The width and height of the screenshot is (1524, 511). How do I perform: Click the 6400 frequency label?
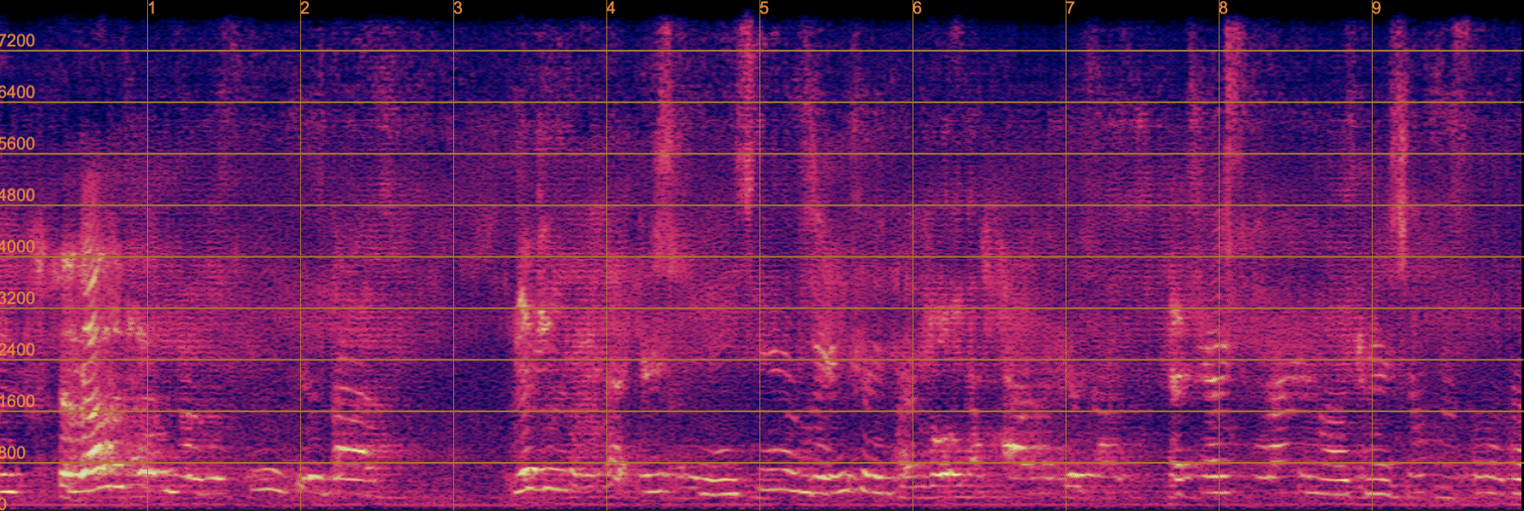pos(18,92)
